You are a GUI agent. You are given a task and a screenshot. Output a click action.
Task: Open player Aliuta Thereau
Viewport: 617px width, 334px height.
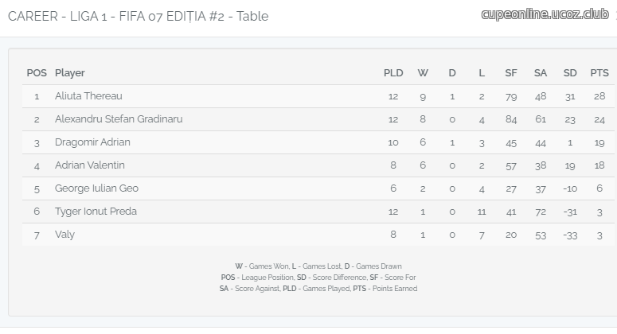[88, 96]
